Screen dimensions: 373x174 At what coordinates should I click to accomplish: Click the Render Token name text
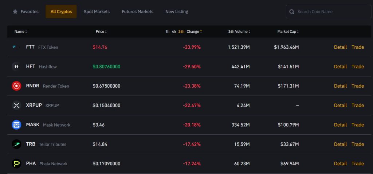tap(56, 86)
